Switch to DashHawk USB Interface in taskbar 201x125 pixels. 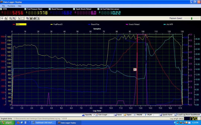(x=42, y=123)
